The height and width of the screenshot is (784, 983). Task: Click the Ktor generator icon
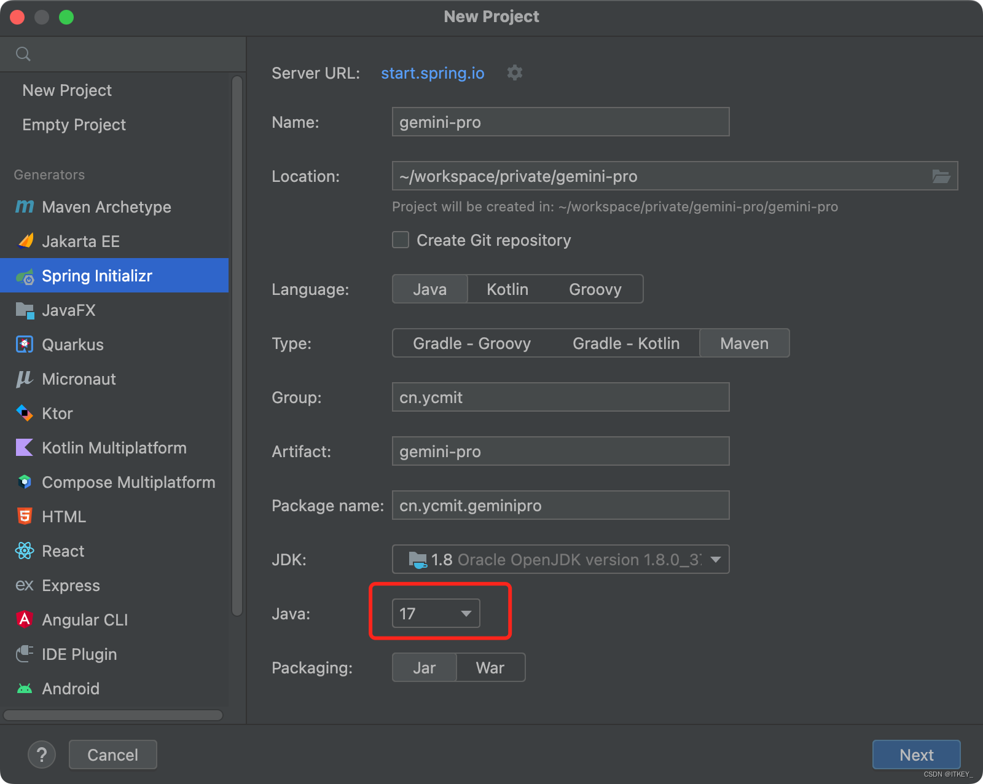coord(25,413)
